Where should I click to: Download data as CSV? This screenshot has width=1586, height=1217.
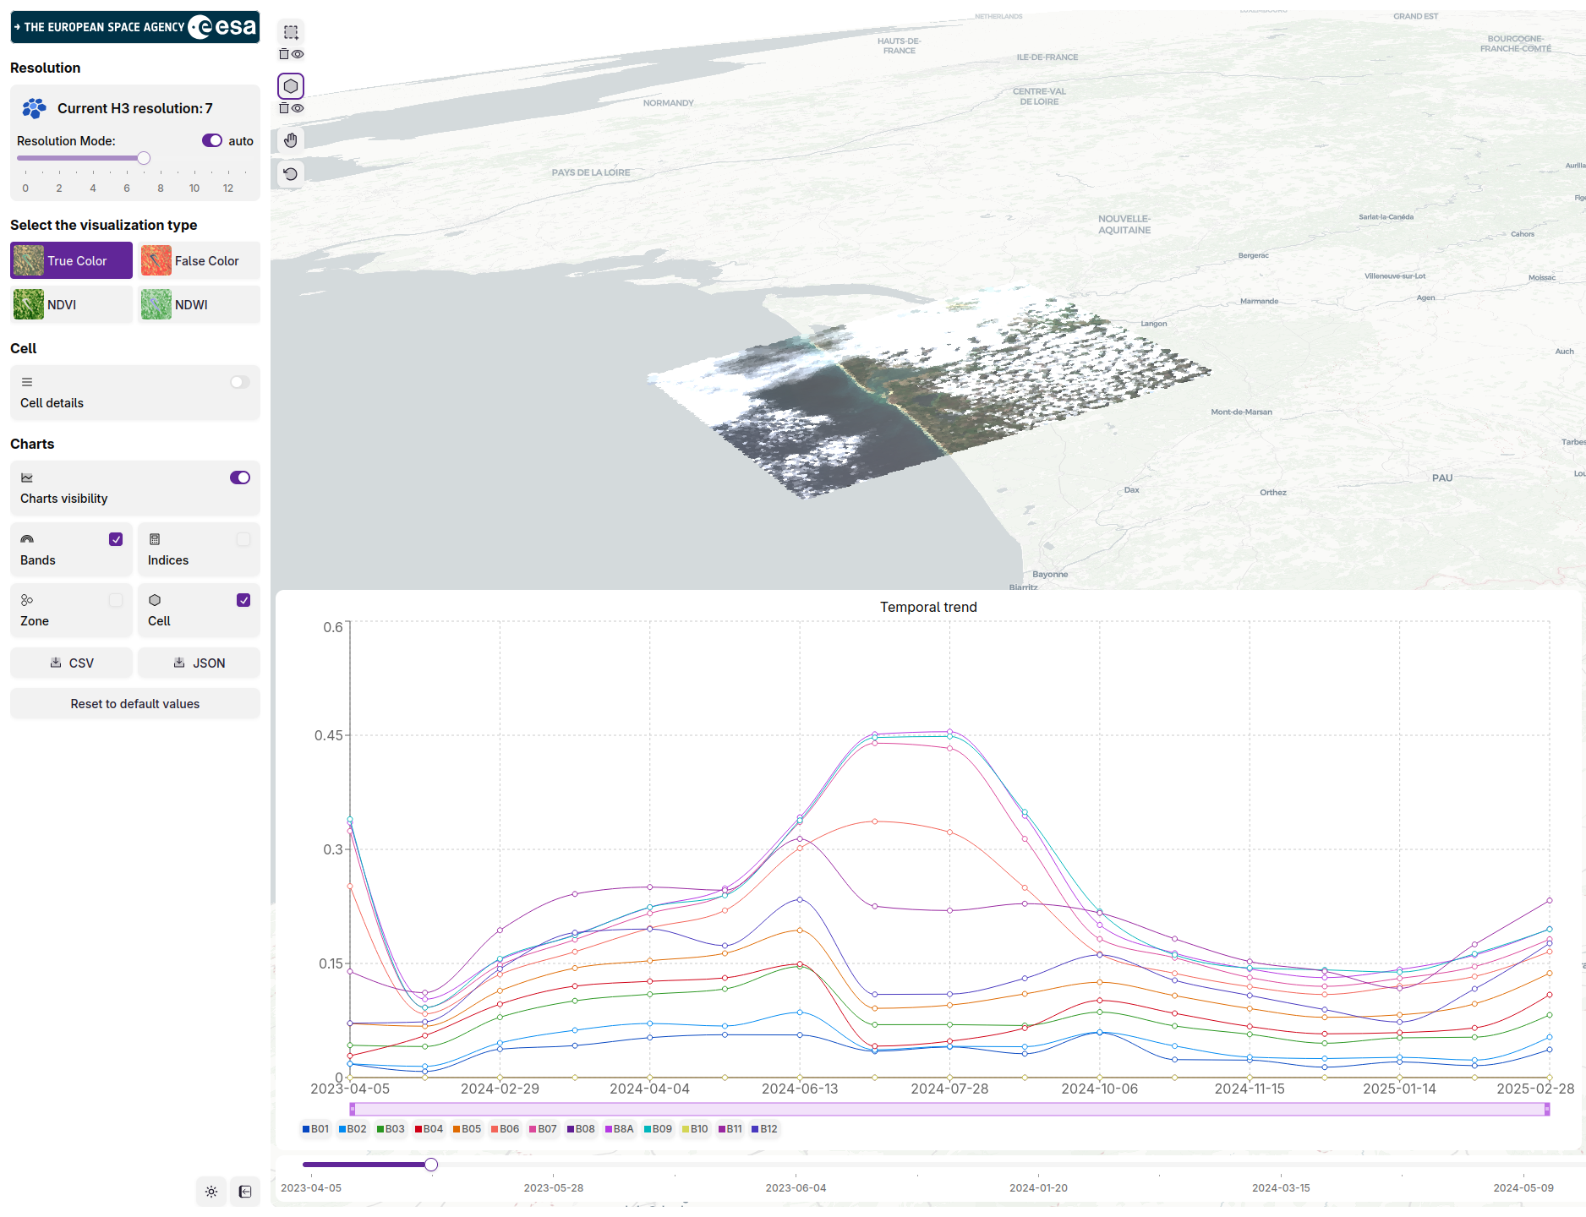(x=71, y=663)
